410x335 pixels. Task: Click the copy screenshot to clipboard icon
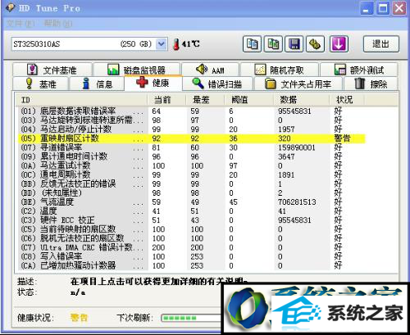click(273, 44)
